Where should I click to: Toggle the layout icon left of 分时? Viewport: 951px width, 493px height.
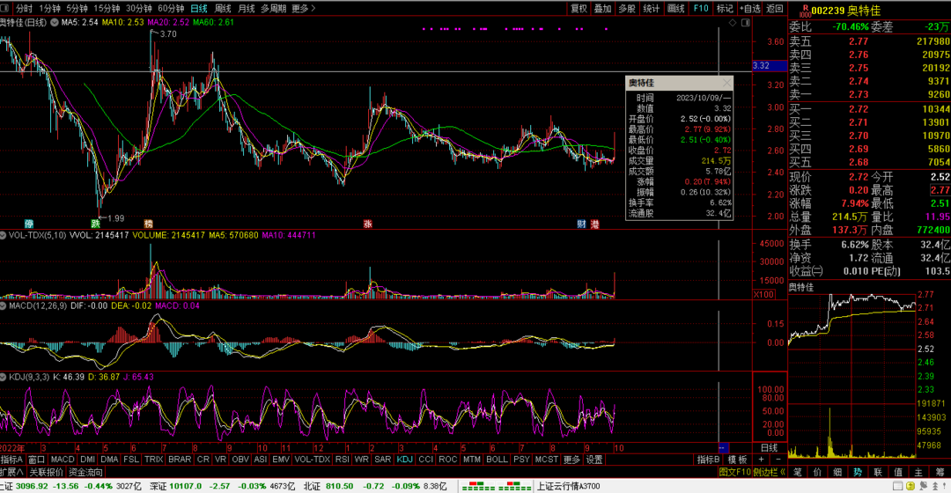(x=5, y=9)
